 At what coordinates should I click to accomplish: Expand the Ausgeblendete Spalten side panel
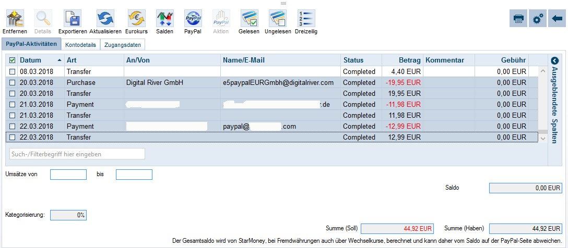click(554, 60)
